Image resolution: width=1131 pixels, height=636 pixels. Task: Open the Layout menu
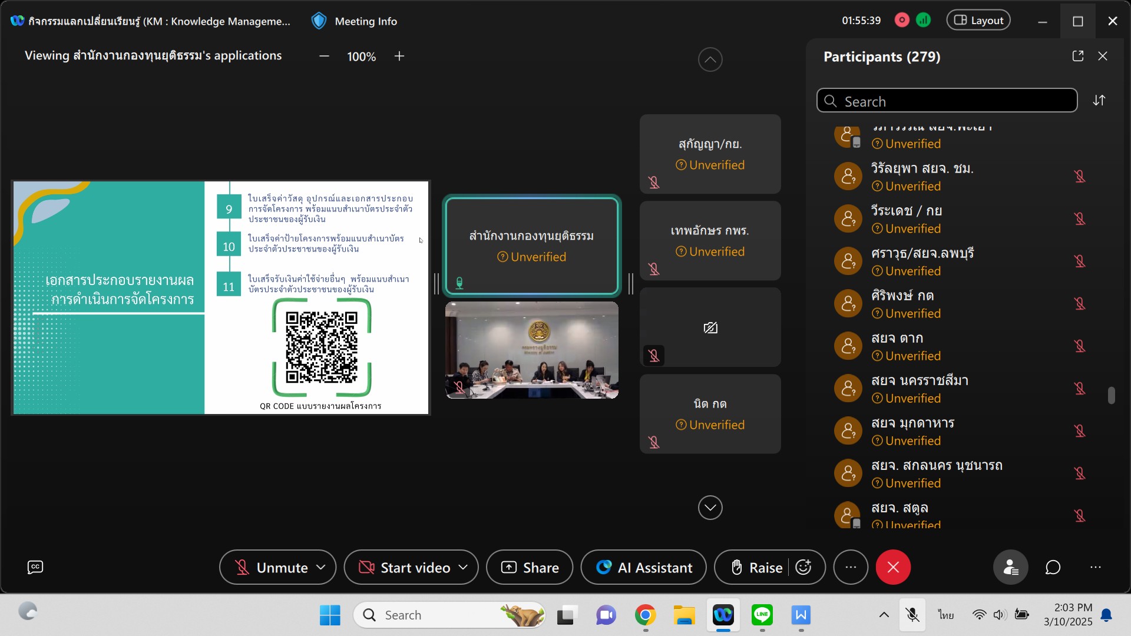(978, 21)
